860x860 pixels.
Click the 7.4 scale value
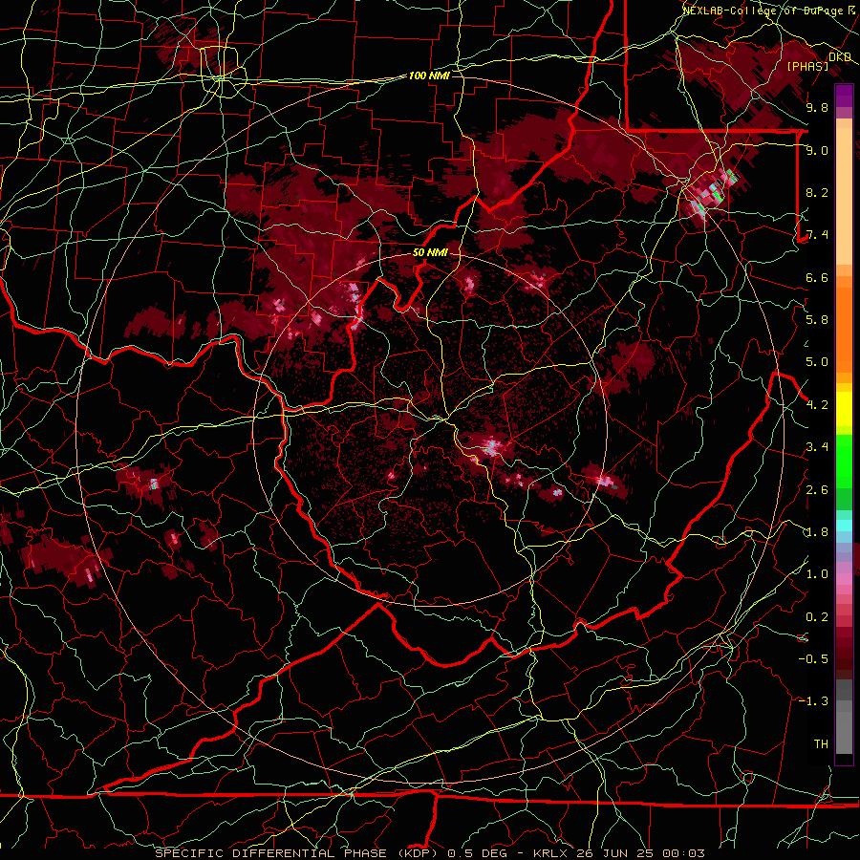(x=817, y=235)
